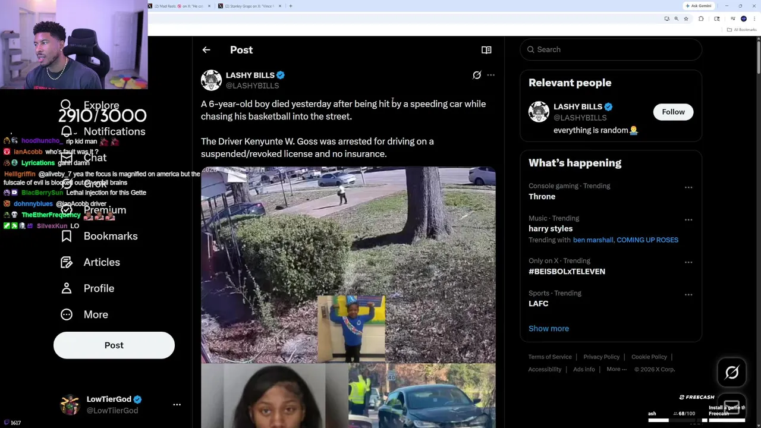761x428 pixels.
Task: Open the #BEISBOLxTELEVEN trend
Action: 567,271
